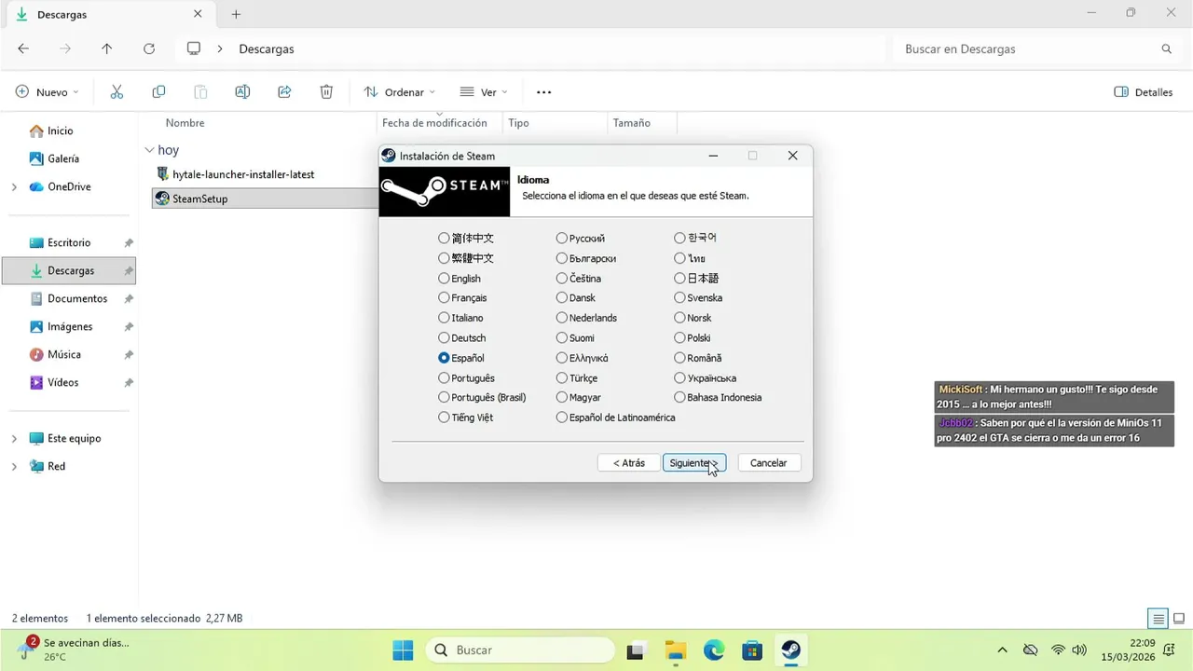Minimize the Steam installer window
Image resolution: width=1193 pixels, height=671 pixels.
click(712, 156)
